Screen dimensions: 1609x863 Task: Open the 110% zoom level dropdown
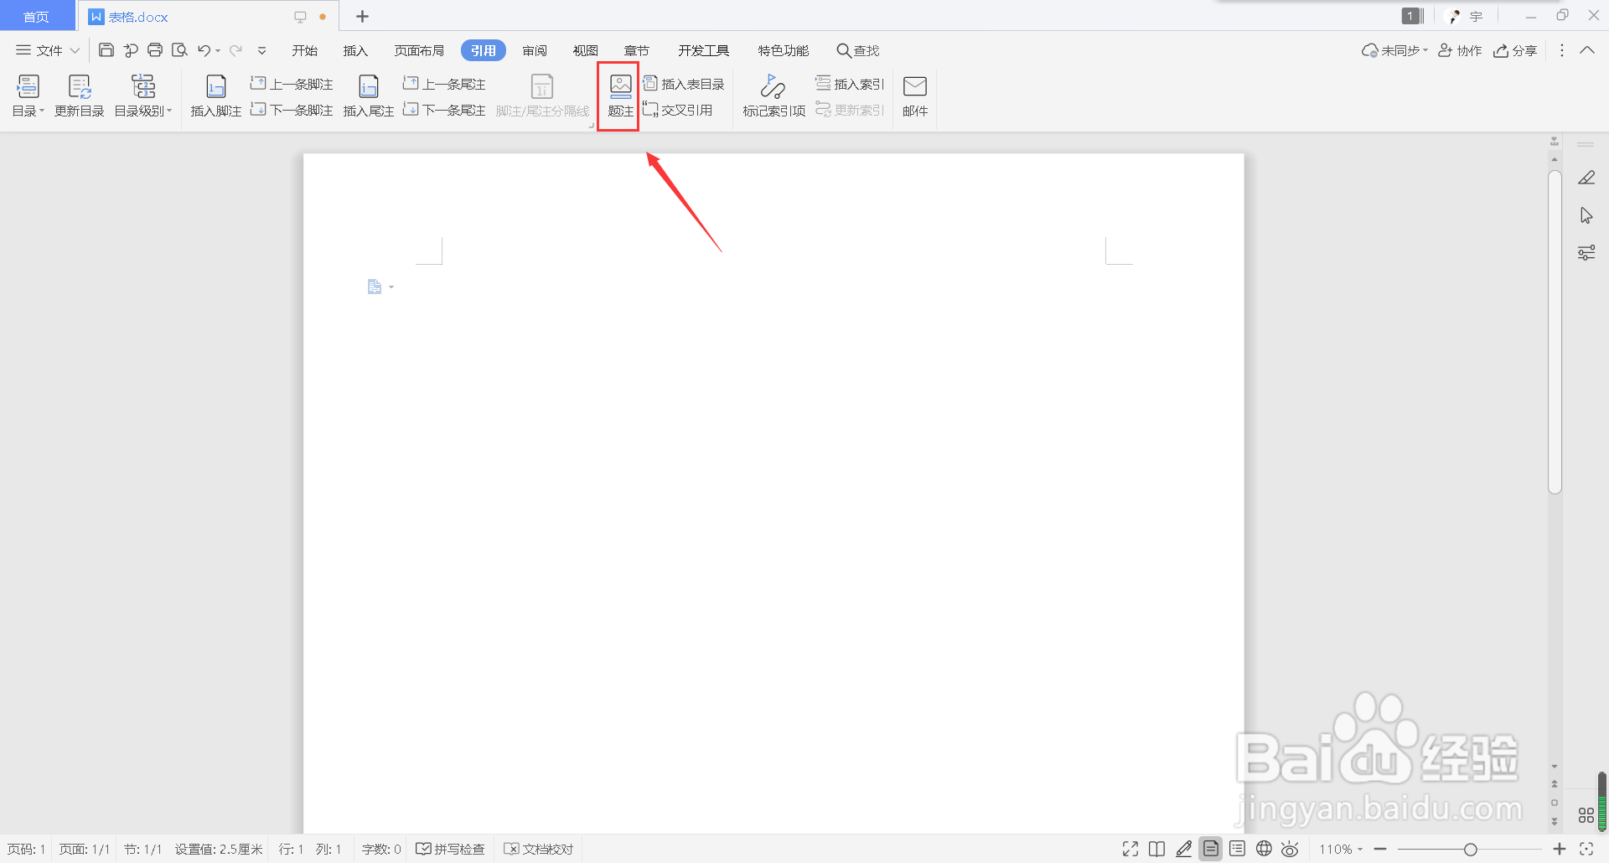(1341, 849)
